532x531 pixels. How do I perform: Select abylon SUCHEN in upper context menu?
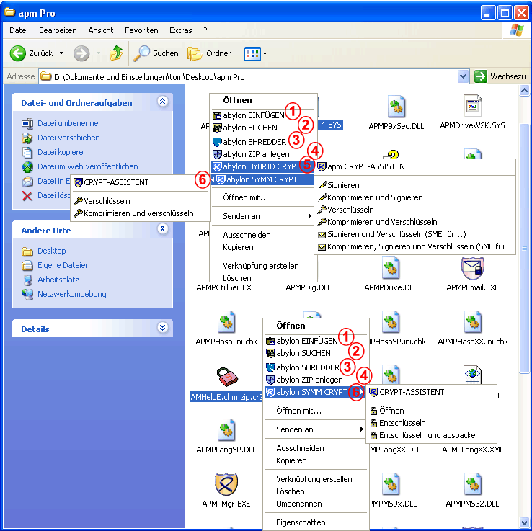point(250,128)
